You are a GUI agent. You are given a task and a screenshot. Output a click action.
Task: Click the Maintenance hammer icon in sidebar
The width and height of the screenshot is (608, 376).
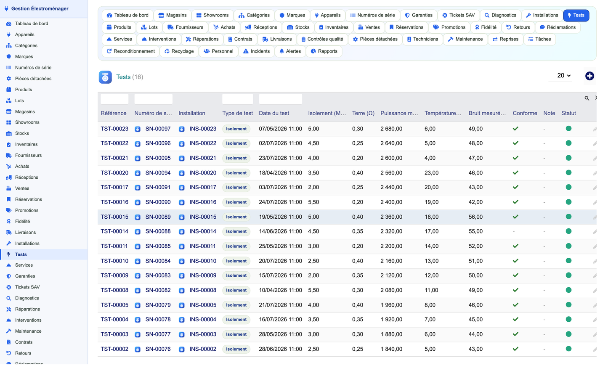pyautogui.click(x=8, y=331)
